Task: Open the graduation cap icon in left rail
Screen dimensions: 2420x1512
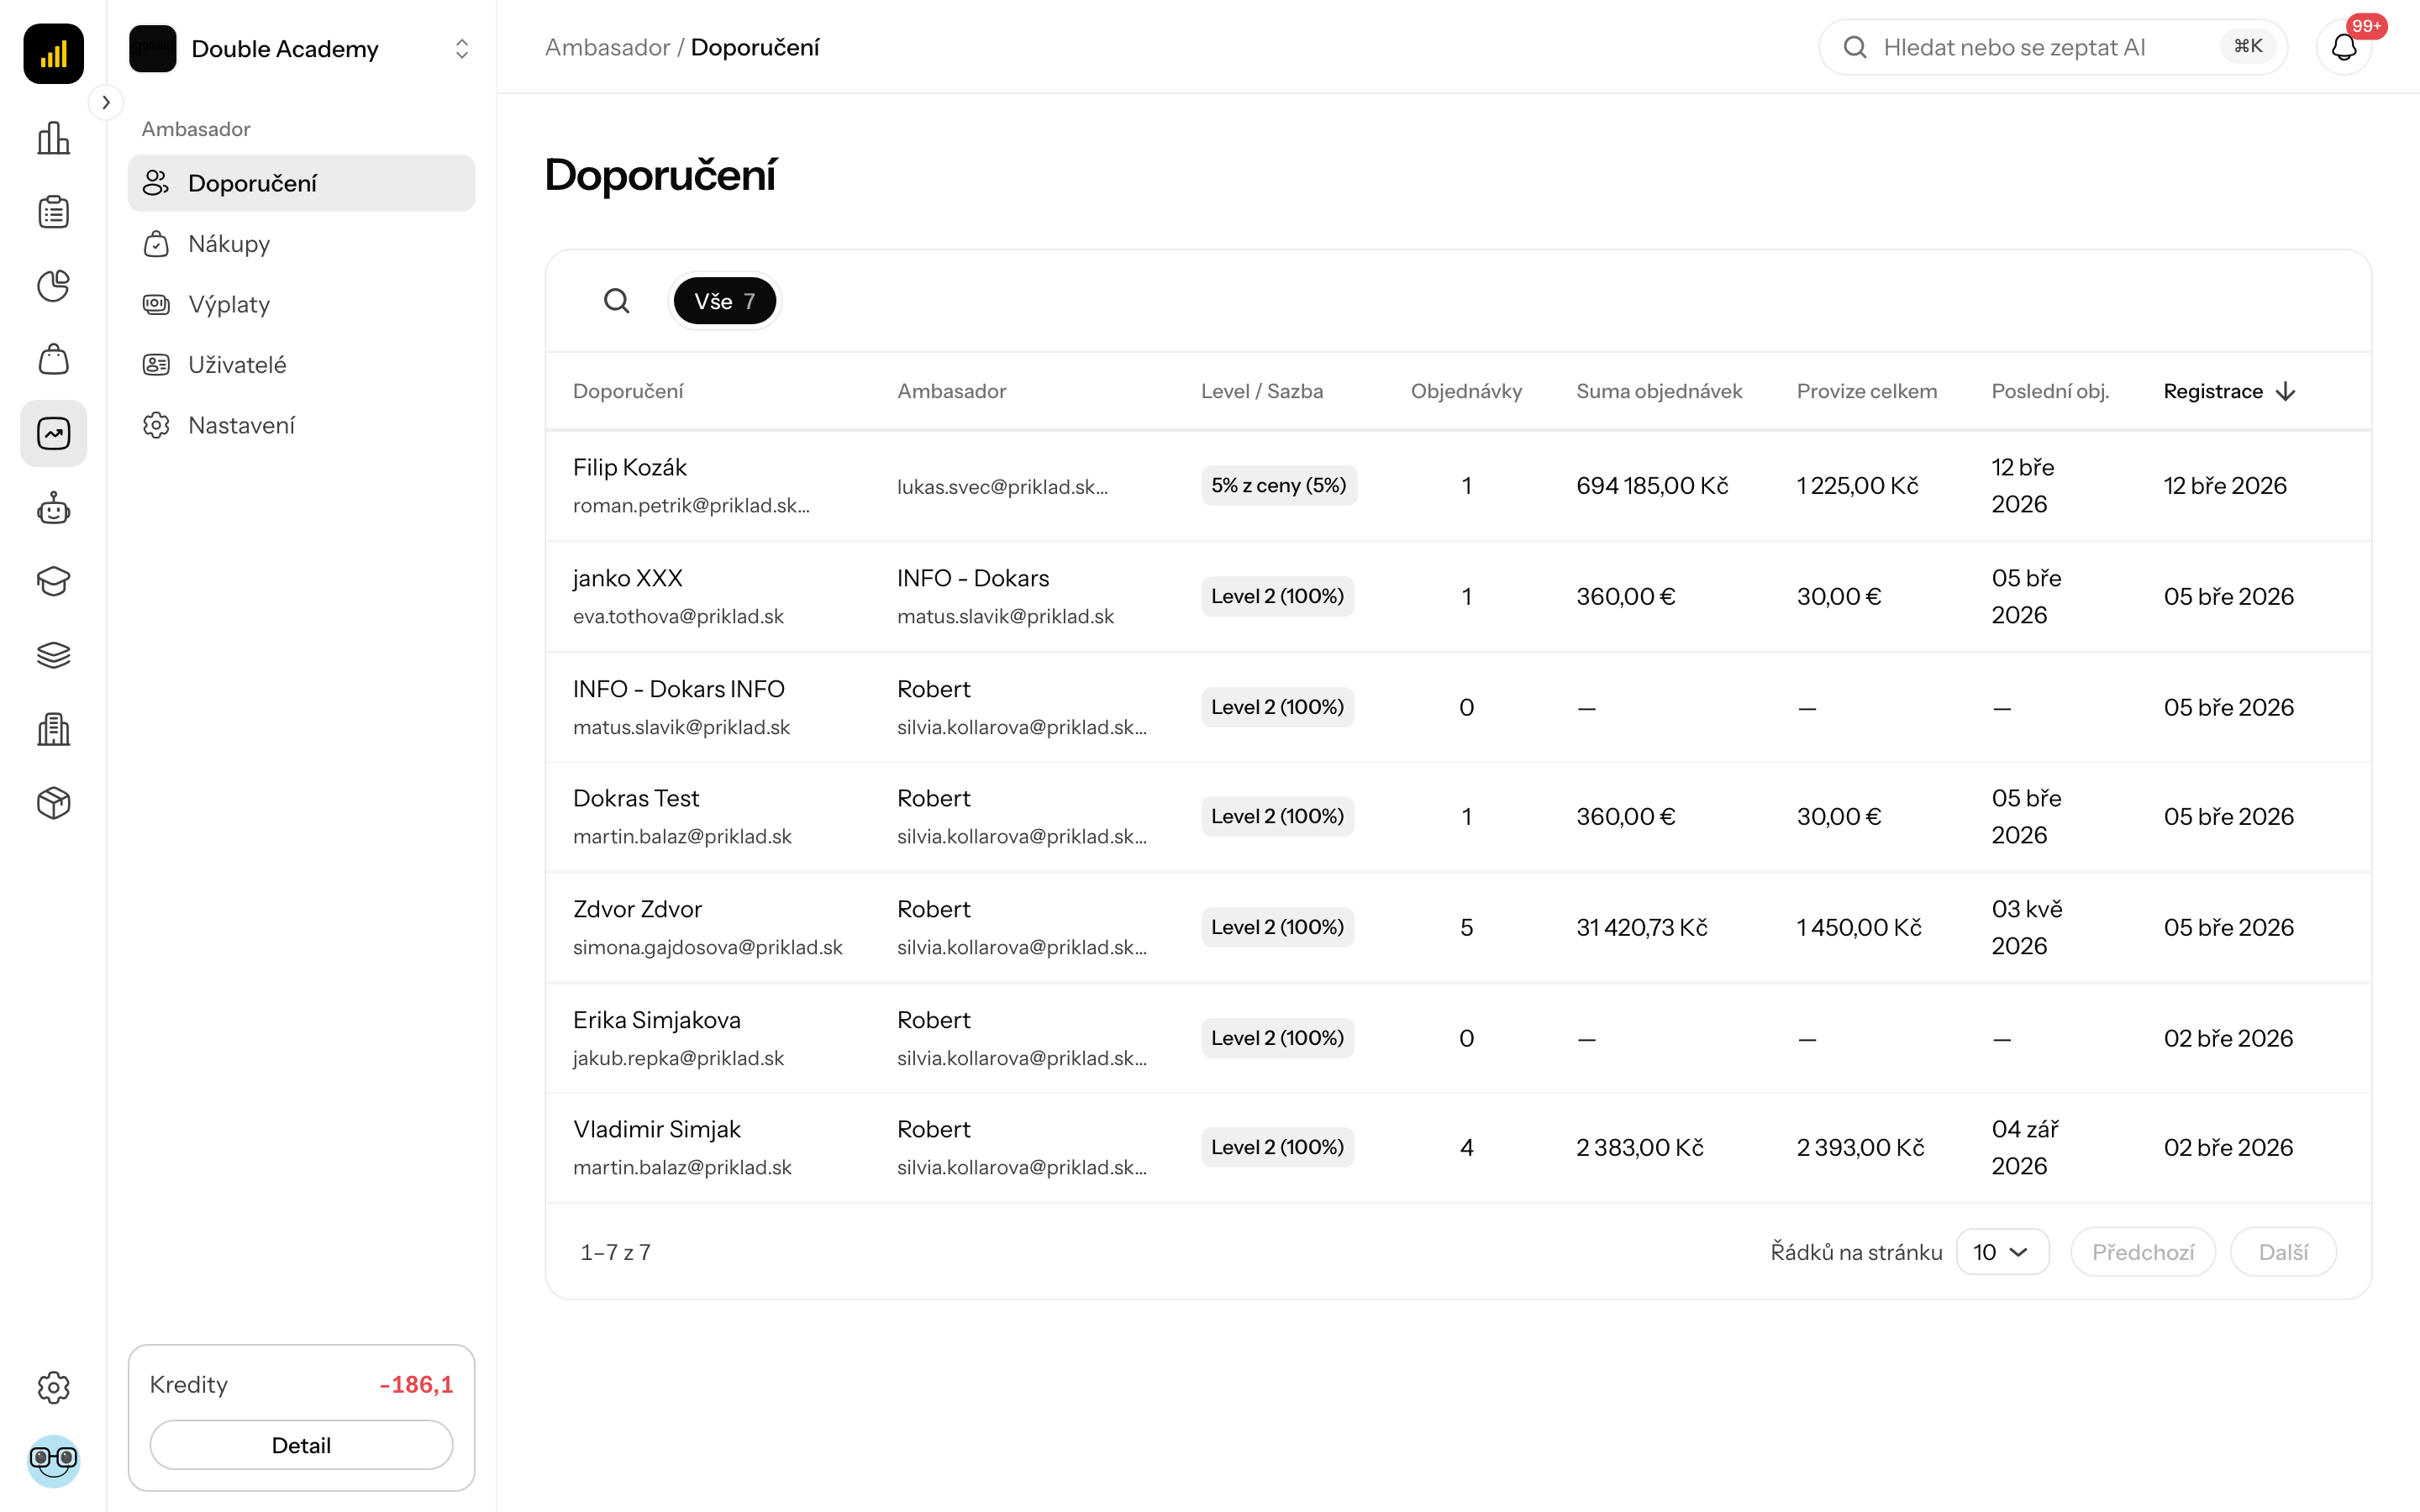Action: point(53,581)
